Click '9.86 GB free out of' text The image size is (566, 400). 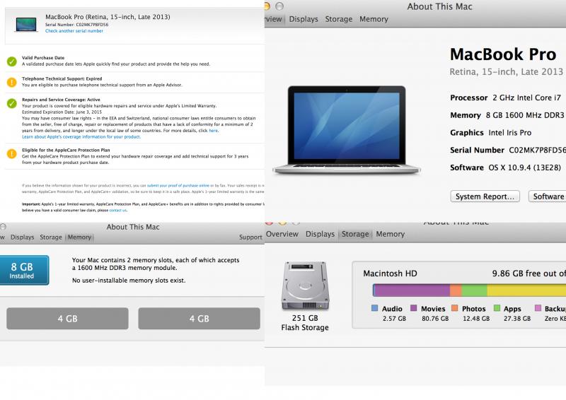(529, 273)
